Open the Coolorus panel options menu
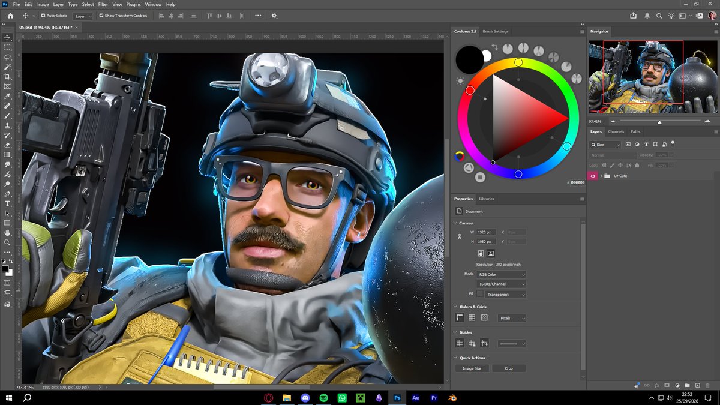 [581, 31]
